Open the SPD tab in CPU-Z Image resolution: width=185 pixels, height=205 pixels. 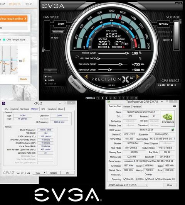tap(43, 109)
